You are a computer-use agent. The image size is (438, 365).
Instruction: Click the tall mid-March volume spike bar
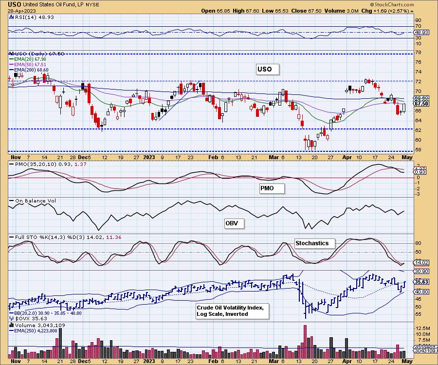(305, 341)
